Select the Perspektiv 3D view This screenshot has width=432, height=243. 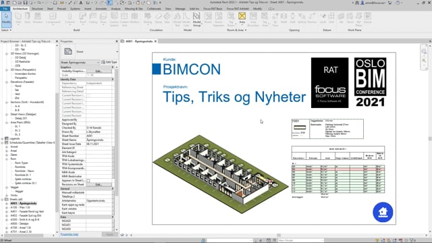[x=21, y=78]
